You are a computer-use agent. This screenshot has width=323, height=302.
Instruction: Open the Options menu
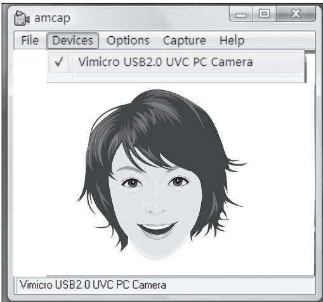[x=128, y=41]
